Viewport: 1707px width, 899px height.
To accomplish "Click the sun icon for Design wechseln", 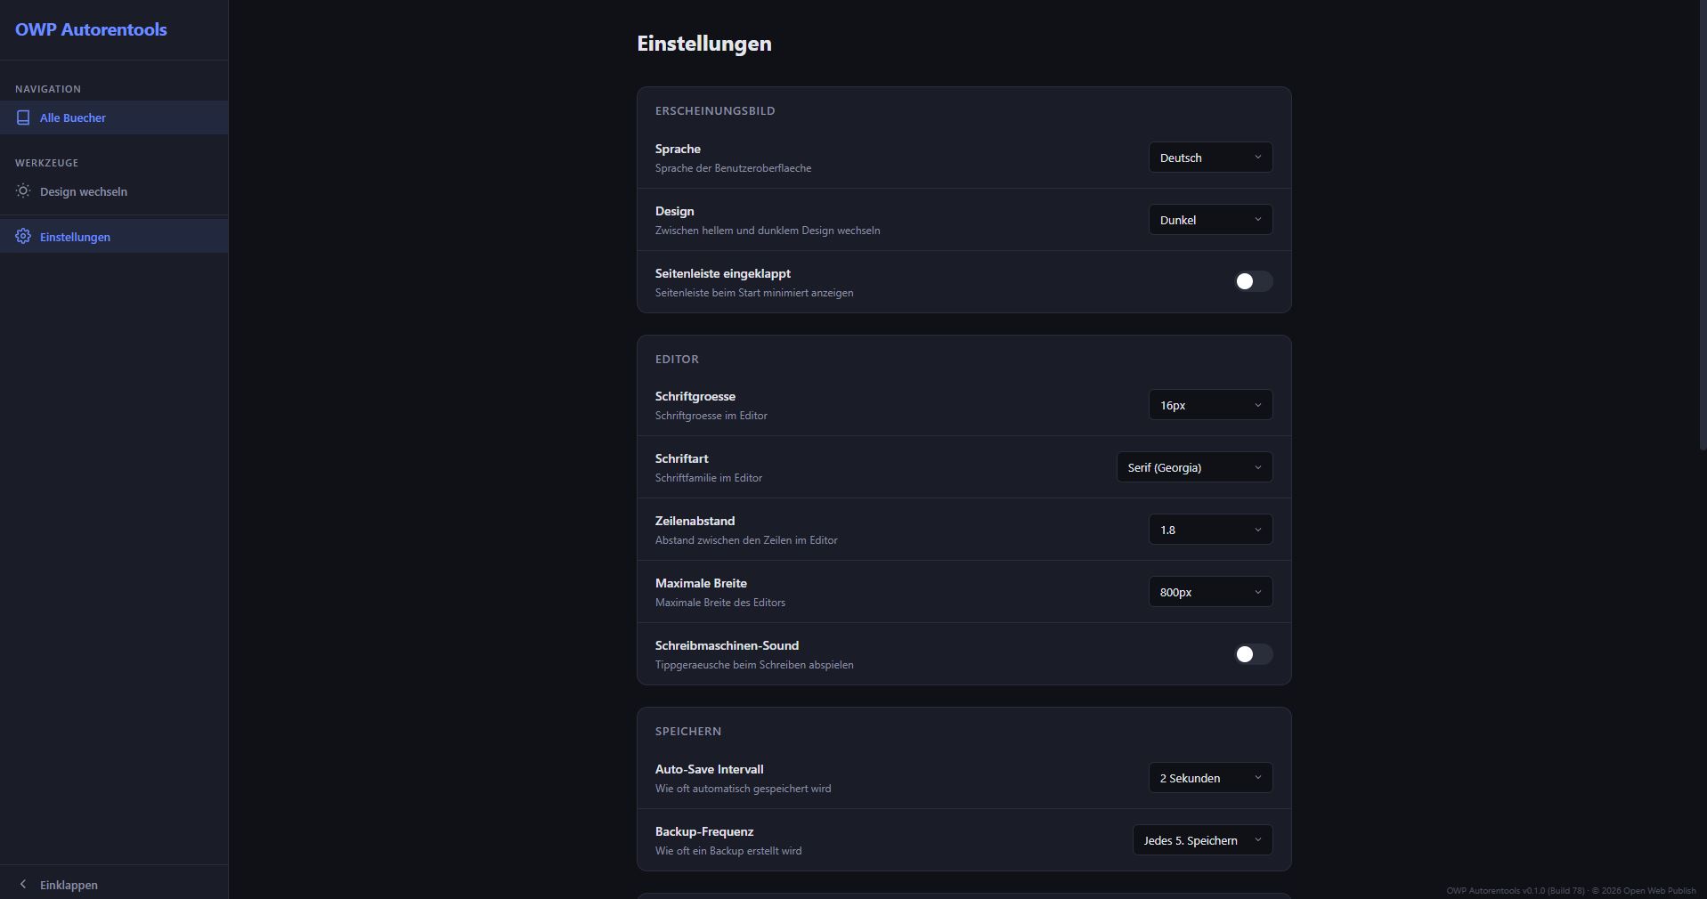I will 23,191.
